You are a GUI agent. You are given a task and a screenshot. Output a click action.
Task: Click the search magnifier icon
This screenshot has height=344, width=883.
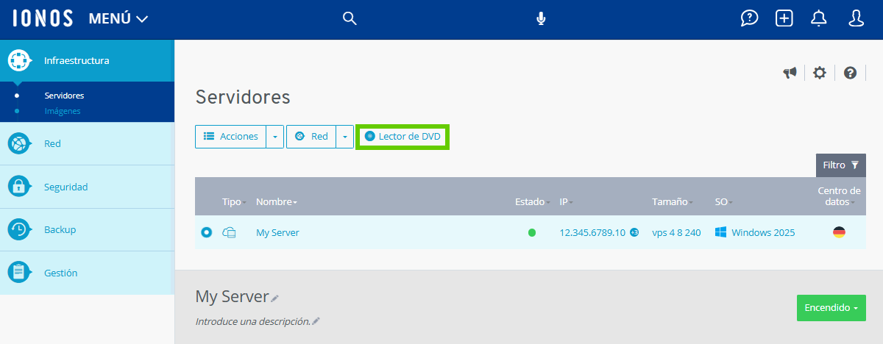coord(350,18)
